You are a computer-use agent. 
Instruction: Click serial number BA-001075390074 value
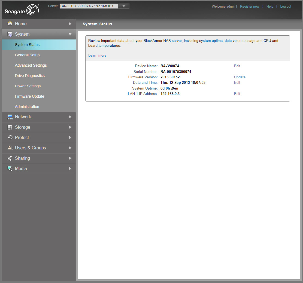click(x=176, y=72)
